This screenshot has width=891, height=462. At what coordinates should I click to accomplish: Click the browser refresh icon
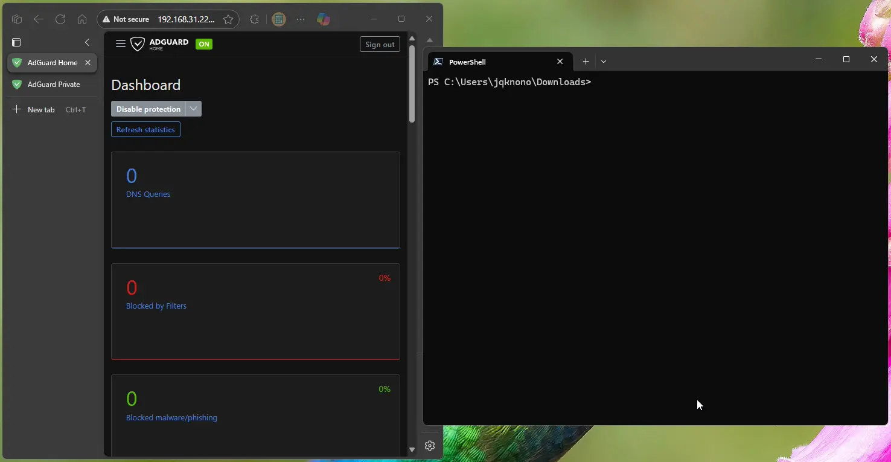tap(60, 19)
